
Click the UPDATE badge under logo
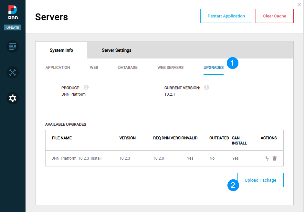pyautogui.click(x=13, y=27)
